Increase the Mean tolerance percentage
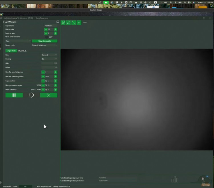Image resolution: width=214 pixels, height=188 pixels. pyautogui.click(x=56, y=90)
